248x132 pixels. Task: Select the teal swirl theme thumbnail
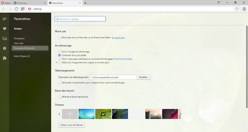pyautogui.click(x=86, y=114)
